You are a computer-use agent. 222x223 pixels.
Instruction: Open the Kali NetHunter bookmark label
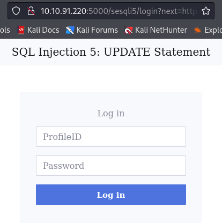(x=161, y=30)
